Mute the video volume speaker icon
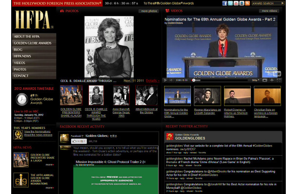 [x=171, y=81]
